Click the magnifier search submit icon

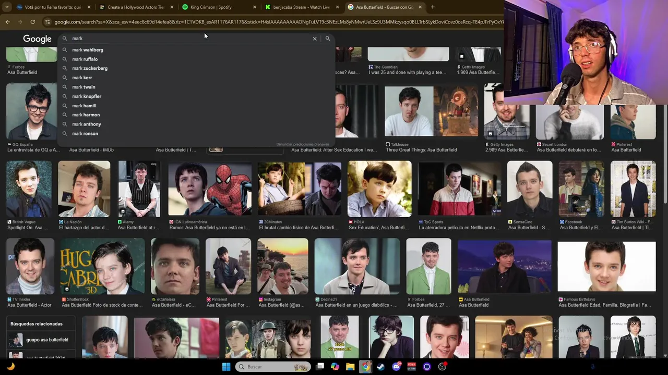point(328,39)
